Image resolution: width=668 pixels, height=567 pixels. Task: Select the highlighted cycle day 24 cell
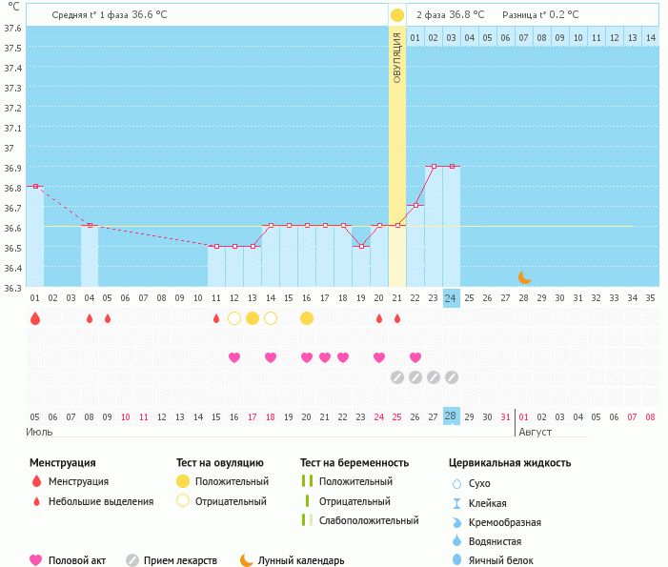pyautogui.click(x=451, y=297)
